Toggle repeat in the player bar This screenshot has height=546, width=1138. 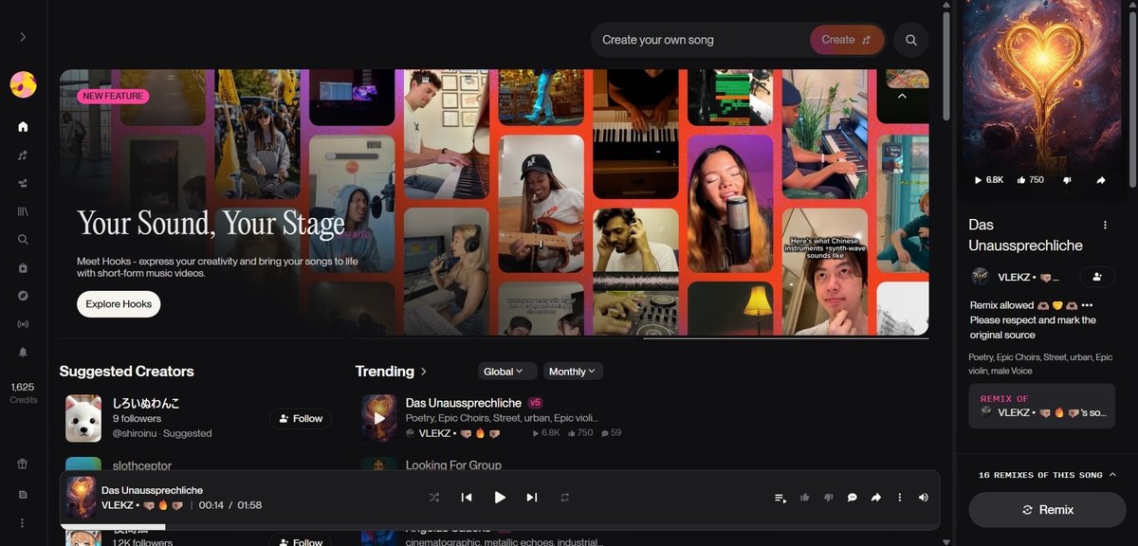pos(565,498)
